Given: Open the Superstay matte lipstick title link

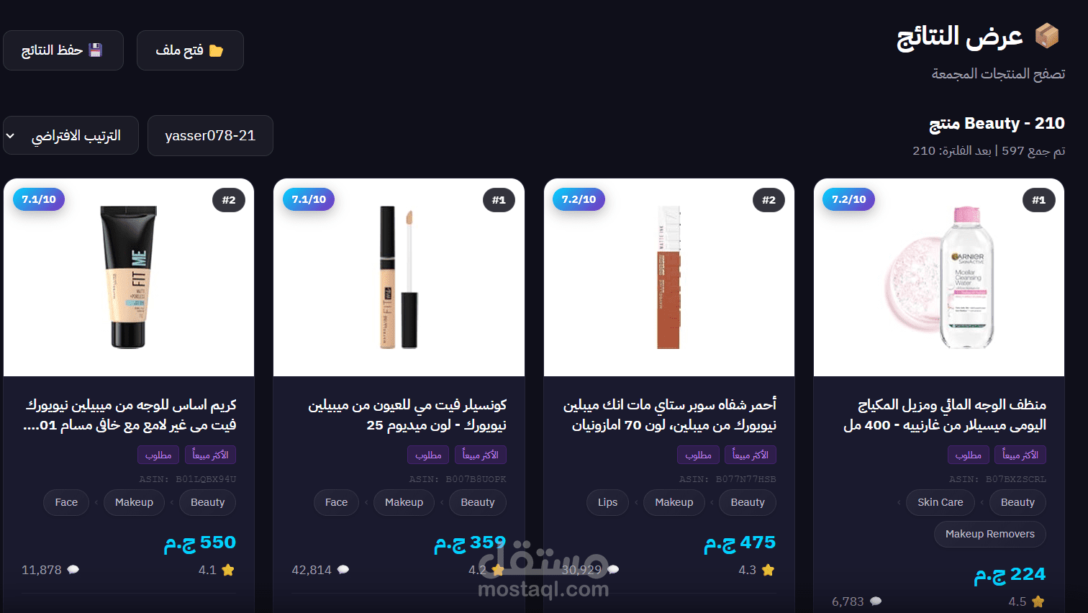Looking at the screenshot, I should 669,415.
